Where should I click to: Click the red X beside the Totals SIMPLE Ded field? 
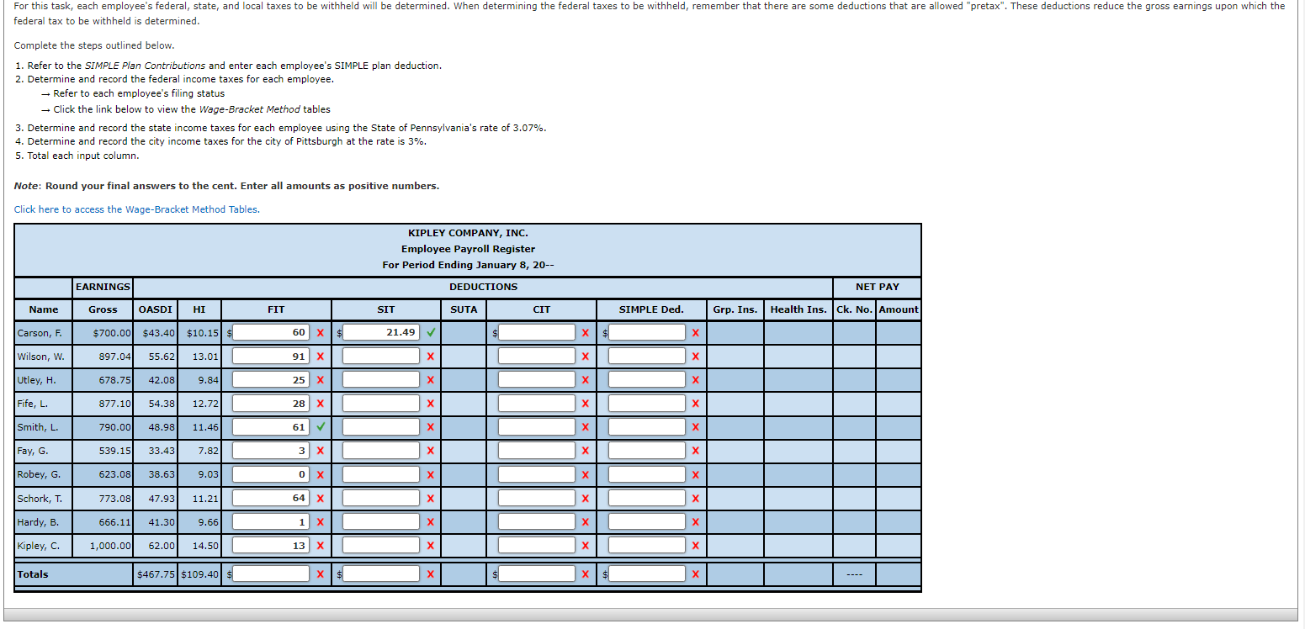tap(694, 573)
